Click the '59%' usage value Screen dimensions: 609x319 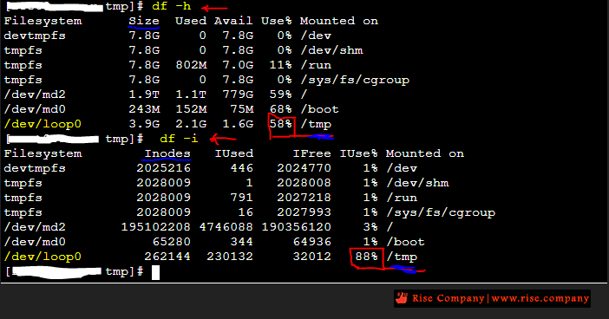coord(280,94)
